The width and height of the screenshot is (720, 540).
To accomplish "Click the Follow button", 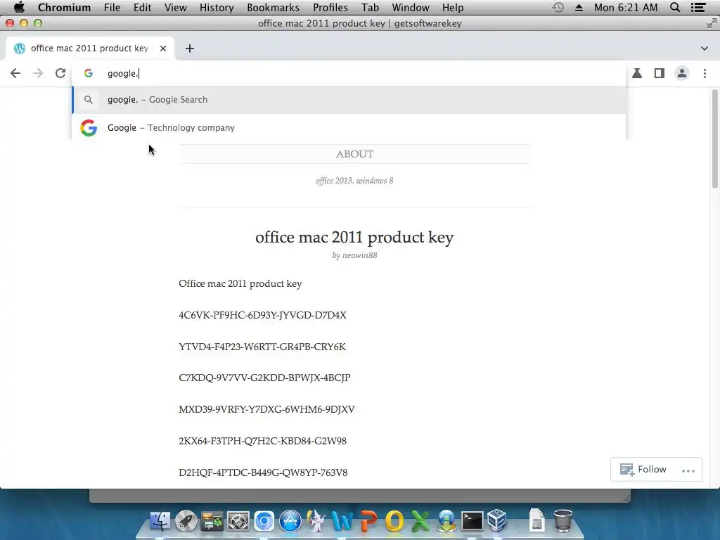I will (x=643, y=469).
